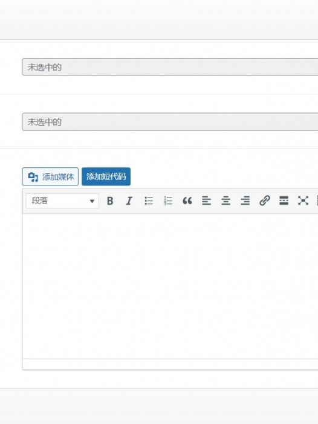This screenshot has height=424, width=318.
Task: Insert a bulleted list
Action: tap(149, 201)
